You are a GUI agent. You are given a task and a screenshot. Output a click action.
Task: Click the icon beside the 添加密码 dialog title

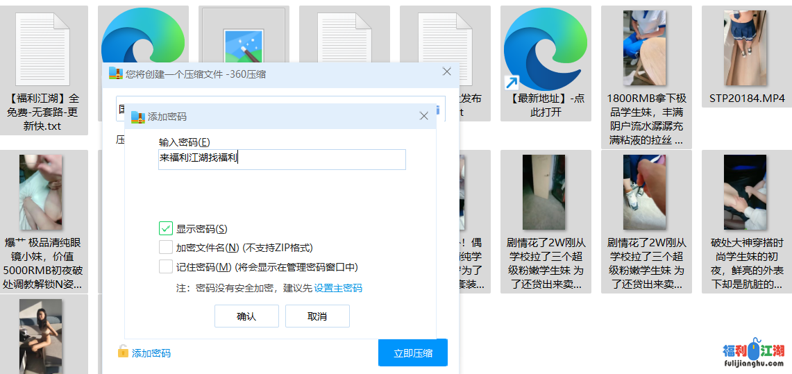coord(137,117)
